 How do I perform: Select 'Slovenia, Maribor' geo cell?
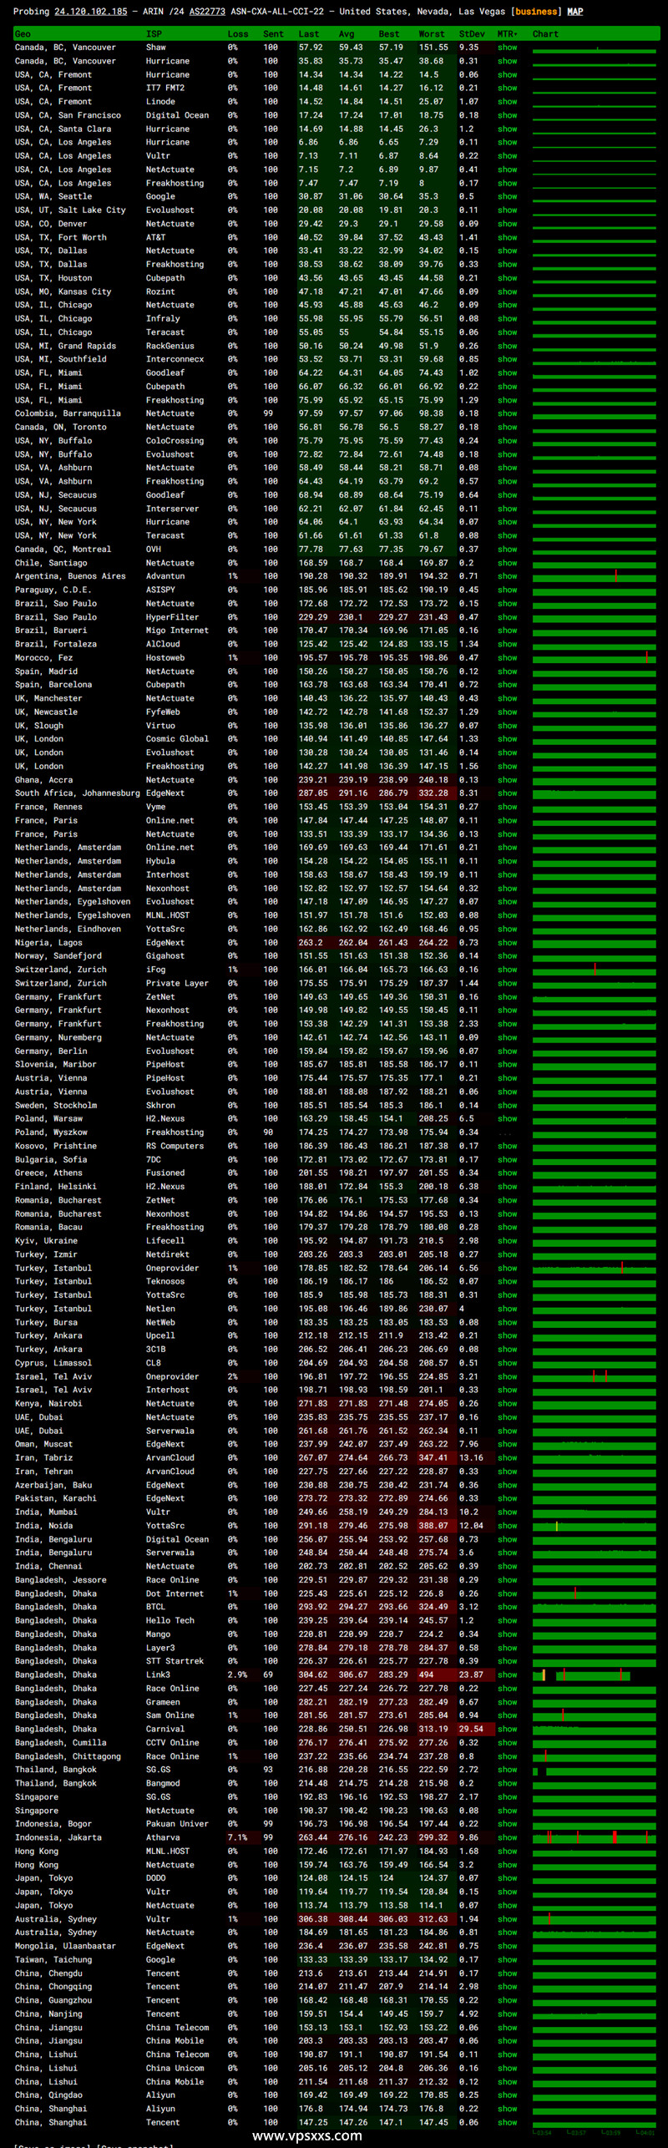coord(55,1065)
